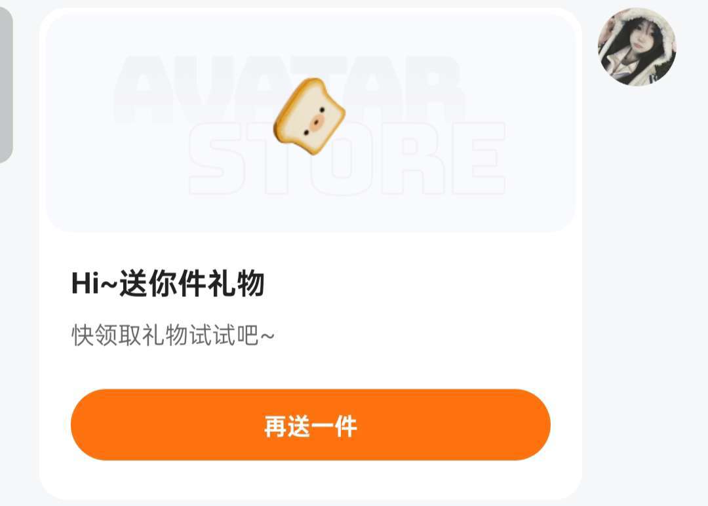Click the orange 再送一件 button
708x506 pixels.
pos(311,425)
